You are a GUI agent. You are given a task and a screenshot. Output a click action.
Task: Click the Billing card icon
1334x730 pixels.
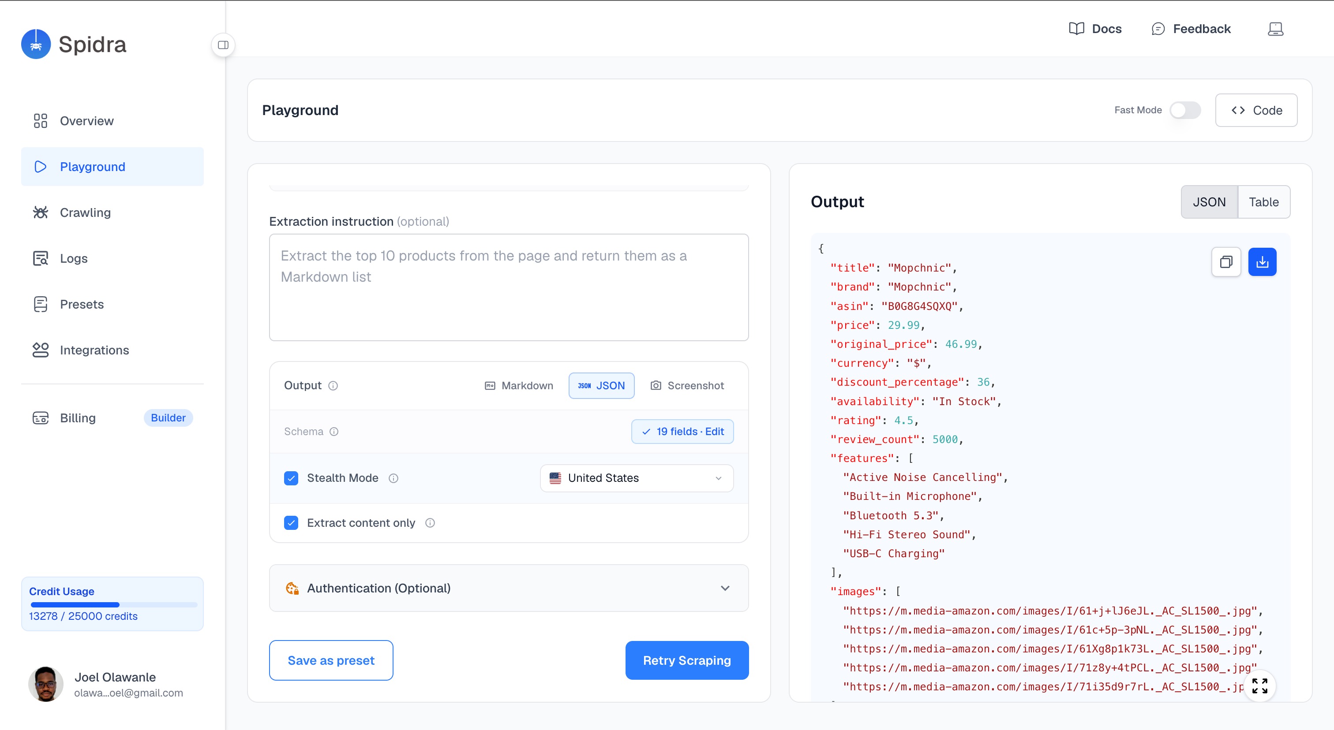(x=41, y=418)
